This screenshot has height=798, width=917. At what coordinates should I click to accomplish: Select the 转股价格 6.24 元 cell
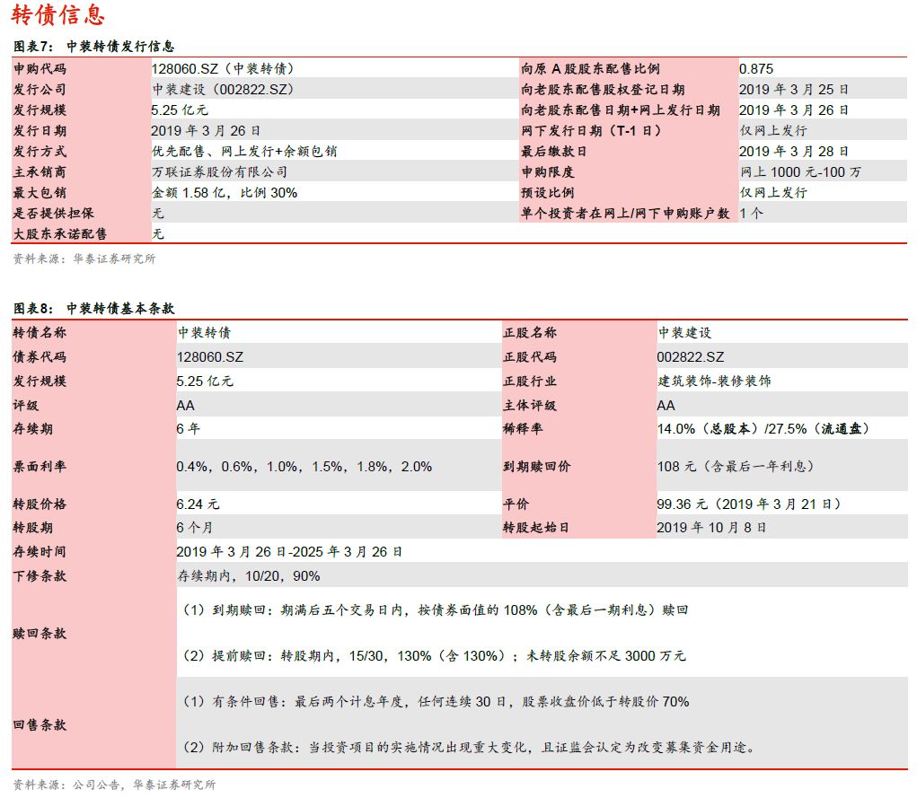coord(198,503)
